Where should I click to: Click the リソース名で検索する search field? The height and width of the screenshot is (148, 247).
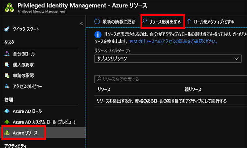[171, 79]
